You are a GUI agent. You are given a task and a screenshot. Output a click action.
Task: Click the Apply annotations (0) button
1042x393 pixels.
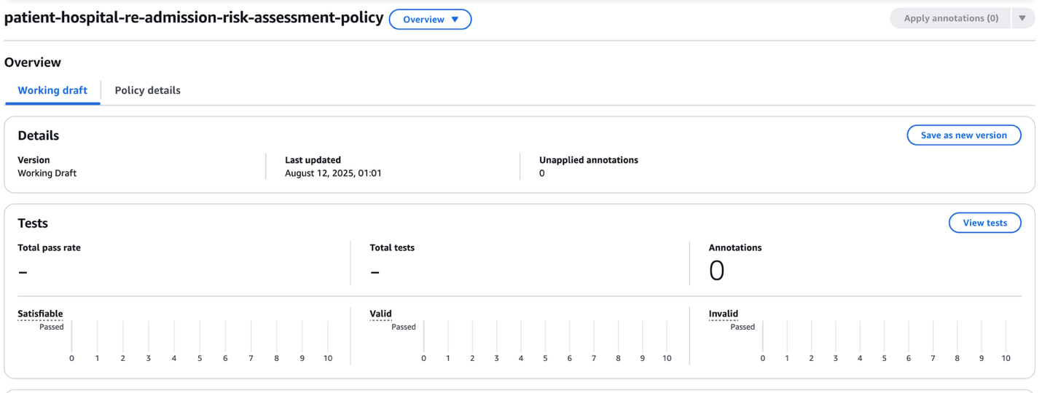(950, 19)
